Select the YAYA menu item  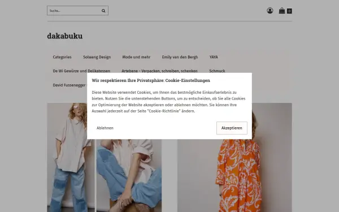214,57
